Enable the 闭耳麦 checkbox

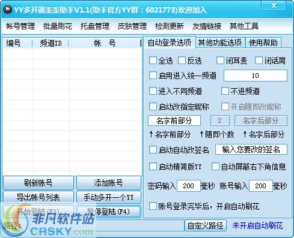pyautogui.click(x=220, y=61)
